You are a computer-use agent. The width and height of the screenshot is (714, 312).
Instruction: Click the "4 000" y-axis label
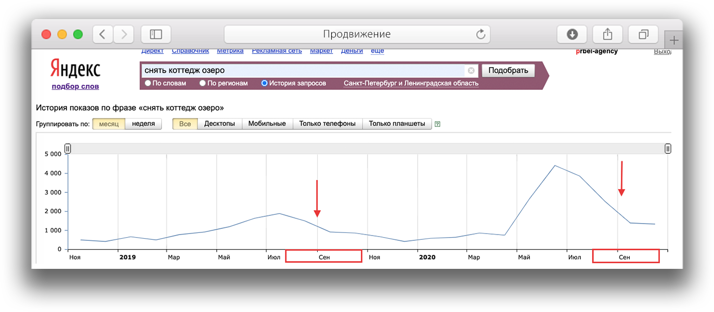point(53,173)
